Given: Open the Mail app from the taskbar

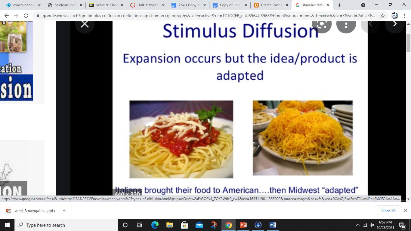Looking at the screenshot, I should tap(199, 225).
